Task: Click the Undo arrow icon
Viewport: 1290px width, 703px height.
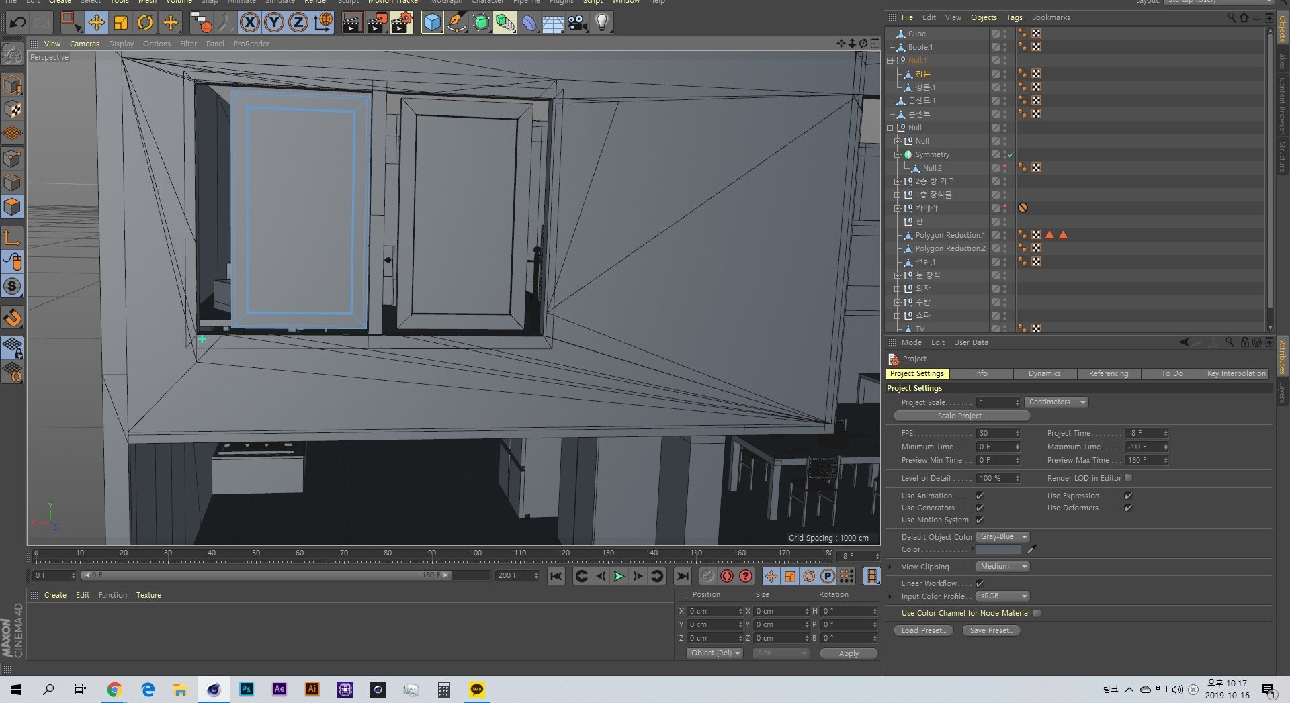Action: pos(17,22)
